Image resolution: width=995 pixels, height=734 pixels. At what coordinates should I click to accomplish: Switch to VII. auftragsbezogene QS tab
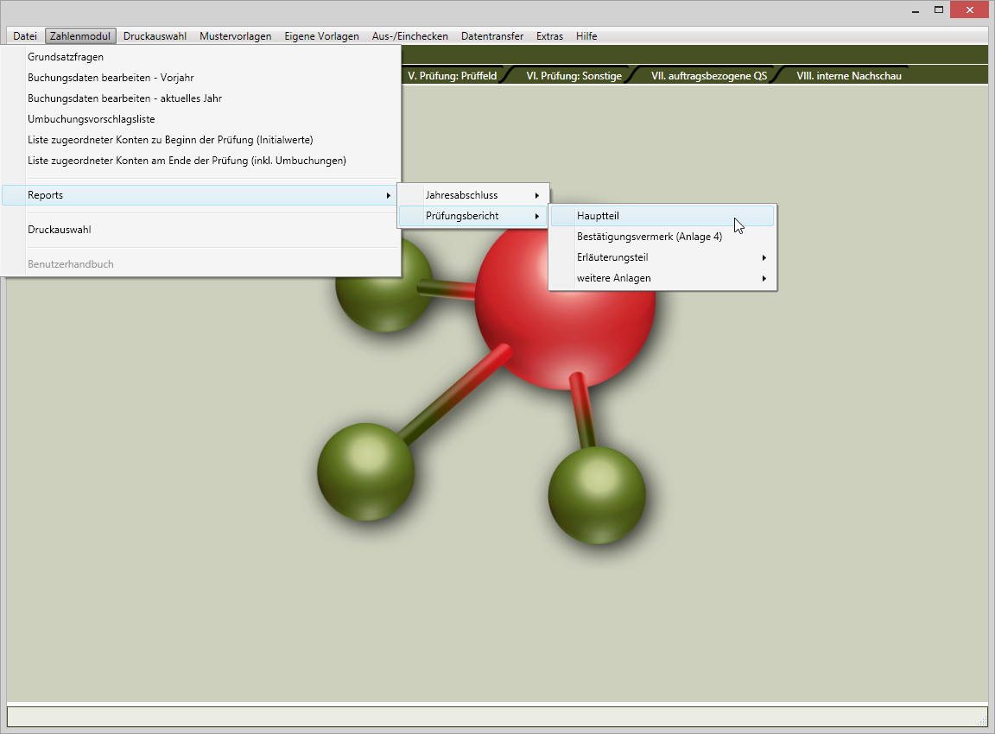pyautogui.click(x=708, y=76)
